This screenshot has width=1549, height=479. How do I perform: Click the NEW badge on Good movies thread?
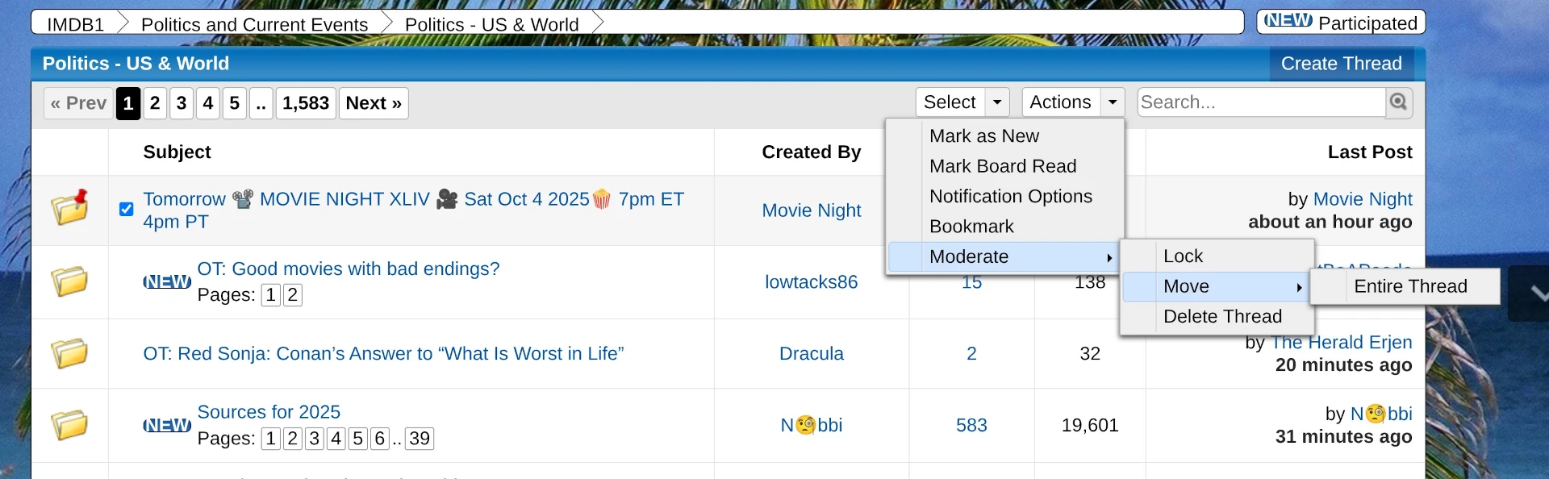coord(167,281)
